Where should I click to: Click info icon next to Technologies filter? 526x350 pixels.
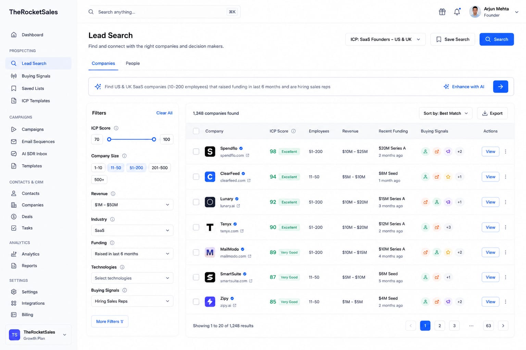coord(122,267)
